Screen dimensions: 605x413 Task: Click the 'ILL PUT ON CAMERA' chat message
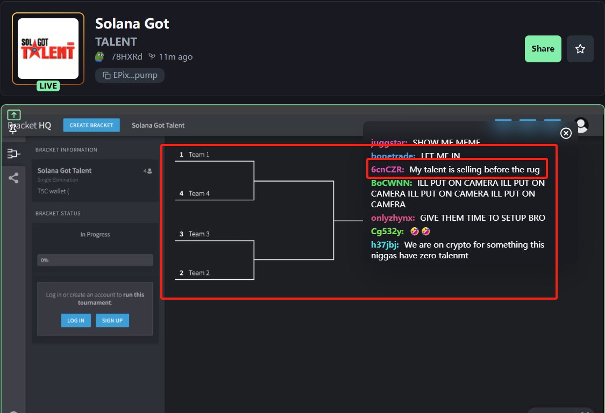(458, 194)
